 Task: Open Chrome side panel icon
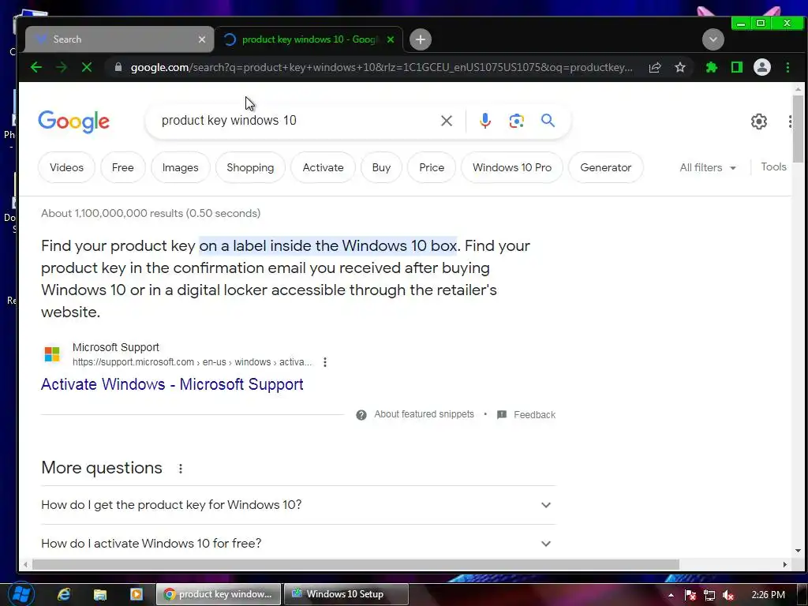click(737, 68)
